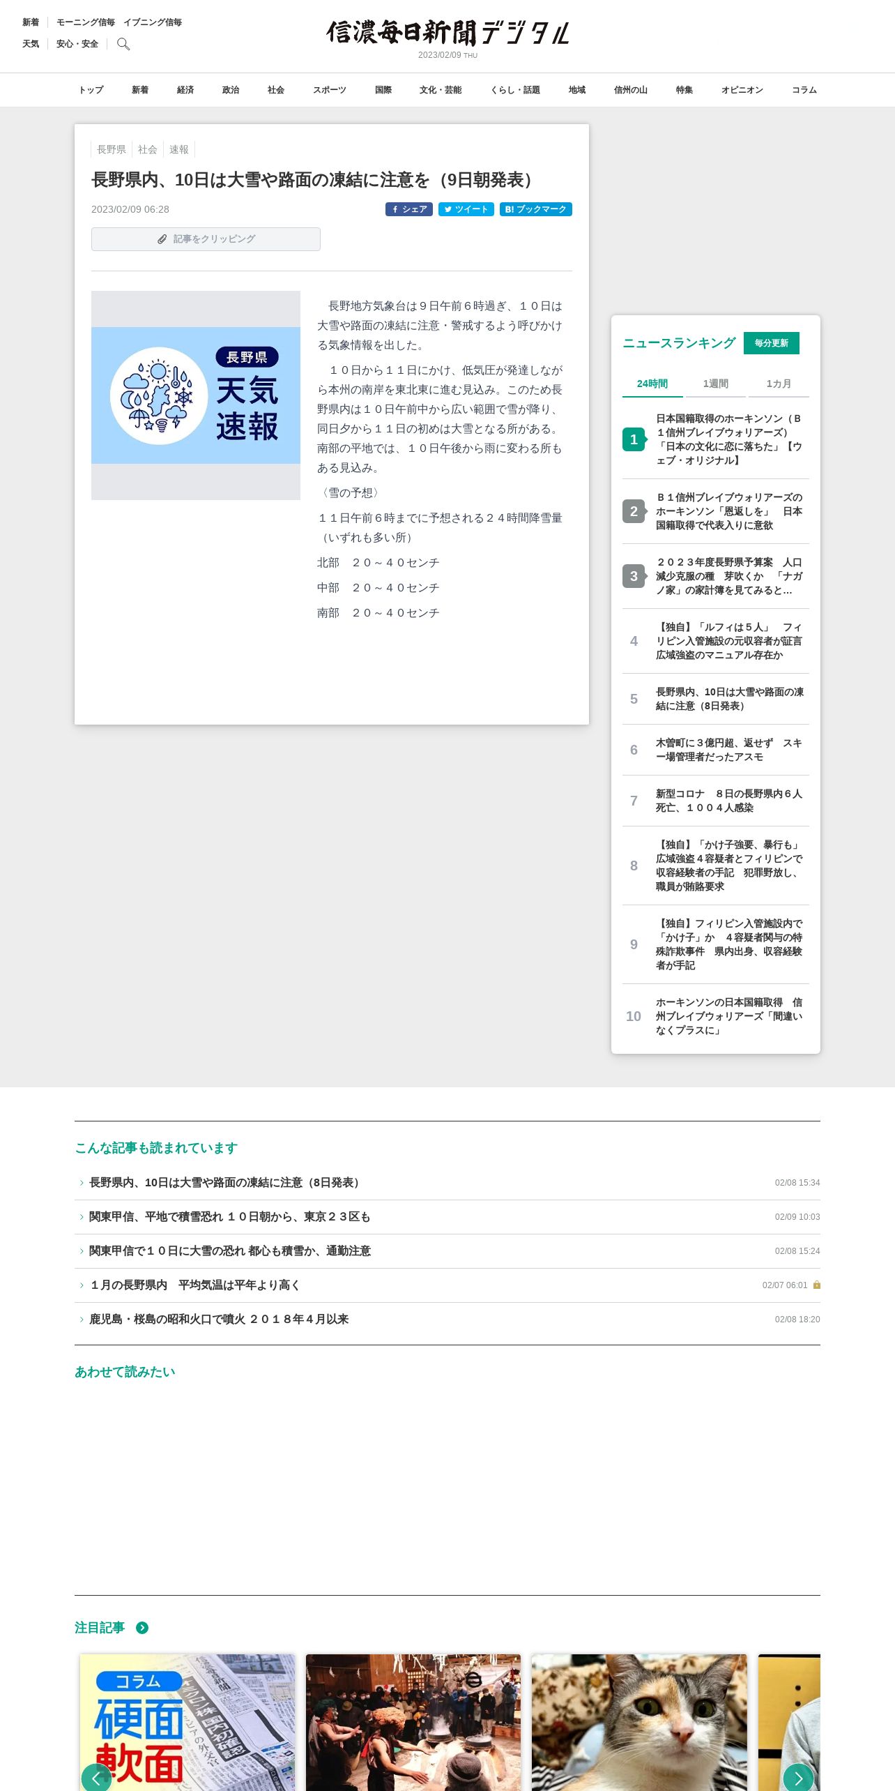Switch ranking to 1カ月
Screen dimensions: 895x1791
[x=779, y=384]
